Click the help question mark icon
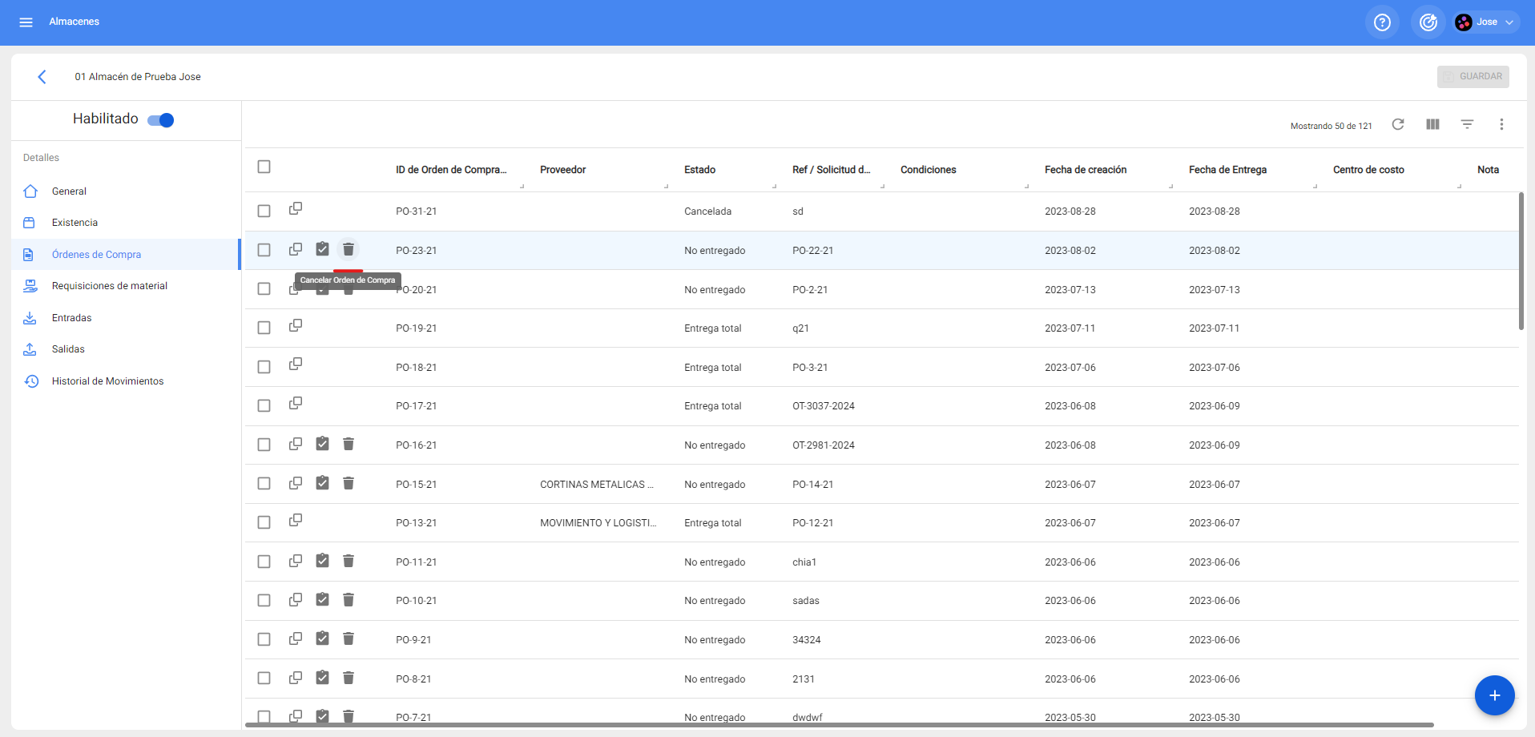The image size is (1535, 737). [1382, 22]
